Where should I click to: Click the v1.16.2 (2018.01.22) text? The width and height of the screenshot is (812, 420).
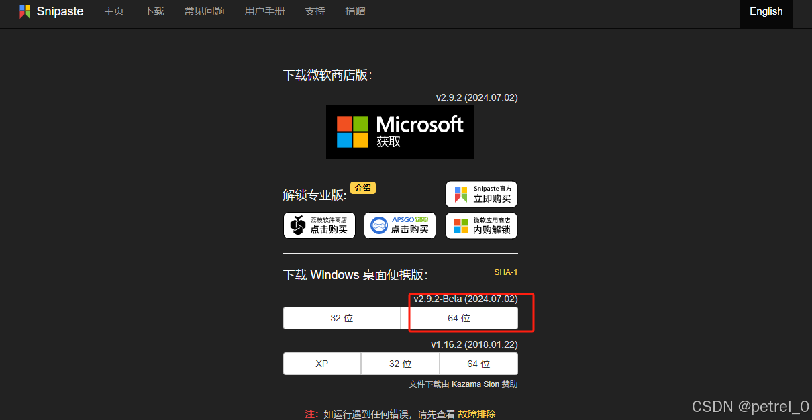474,344
